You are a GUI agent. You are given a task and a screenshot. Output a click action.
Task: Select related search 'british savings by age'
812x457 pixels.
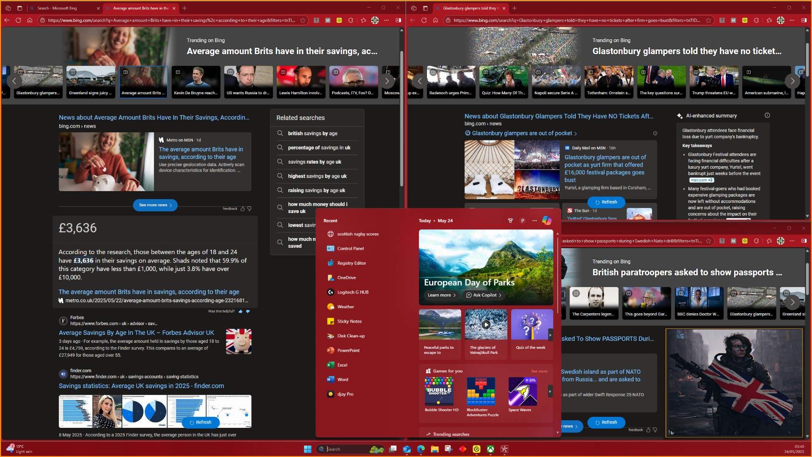click(x=313, y=134)
